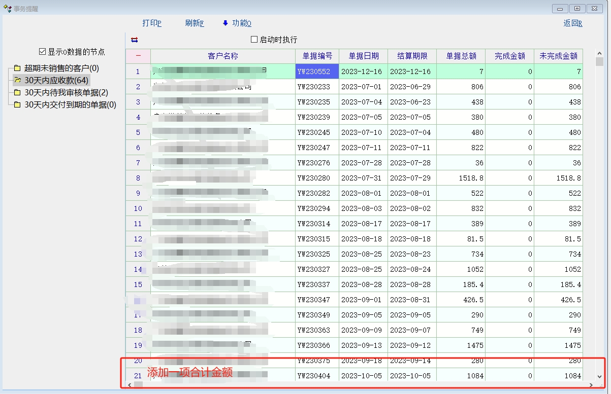Click horizontal scrollbar left arrow
This screenshot has height=394, width=611.
(130, 385)
